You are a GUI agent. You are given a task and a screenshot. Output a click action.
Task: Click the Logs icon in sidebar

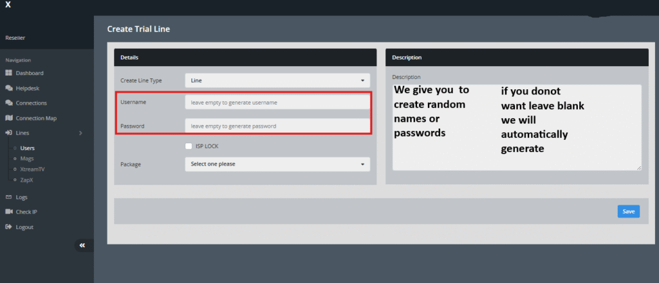pos(9,197)
